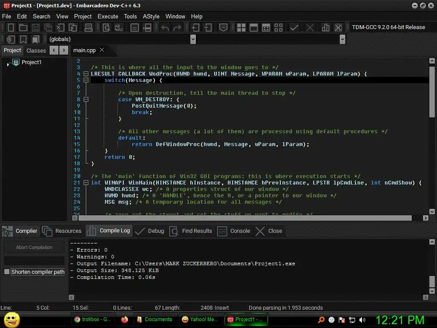
Task: Click the Debug checkmark toolbar icon
Action: [294, 27]
